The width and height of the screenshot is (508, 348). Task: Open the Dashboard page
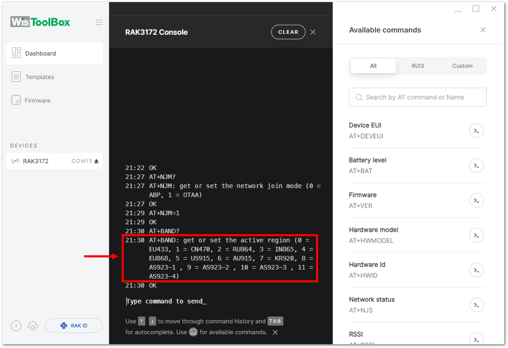pos(54,53)
